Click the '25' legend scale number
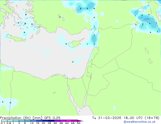 click(x=49, y=123)
